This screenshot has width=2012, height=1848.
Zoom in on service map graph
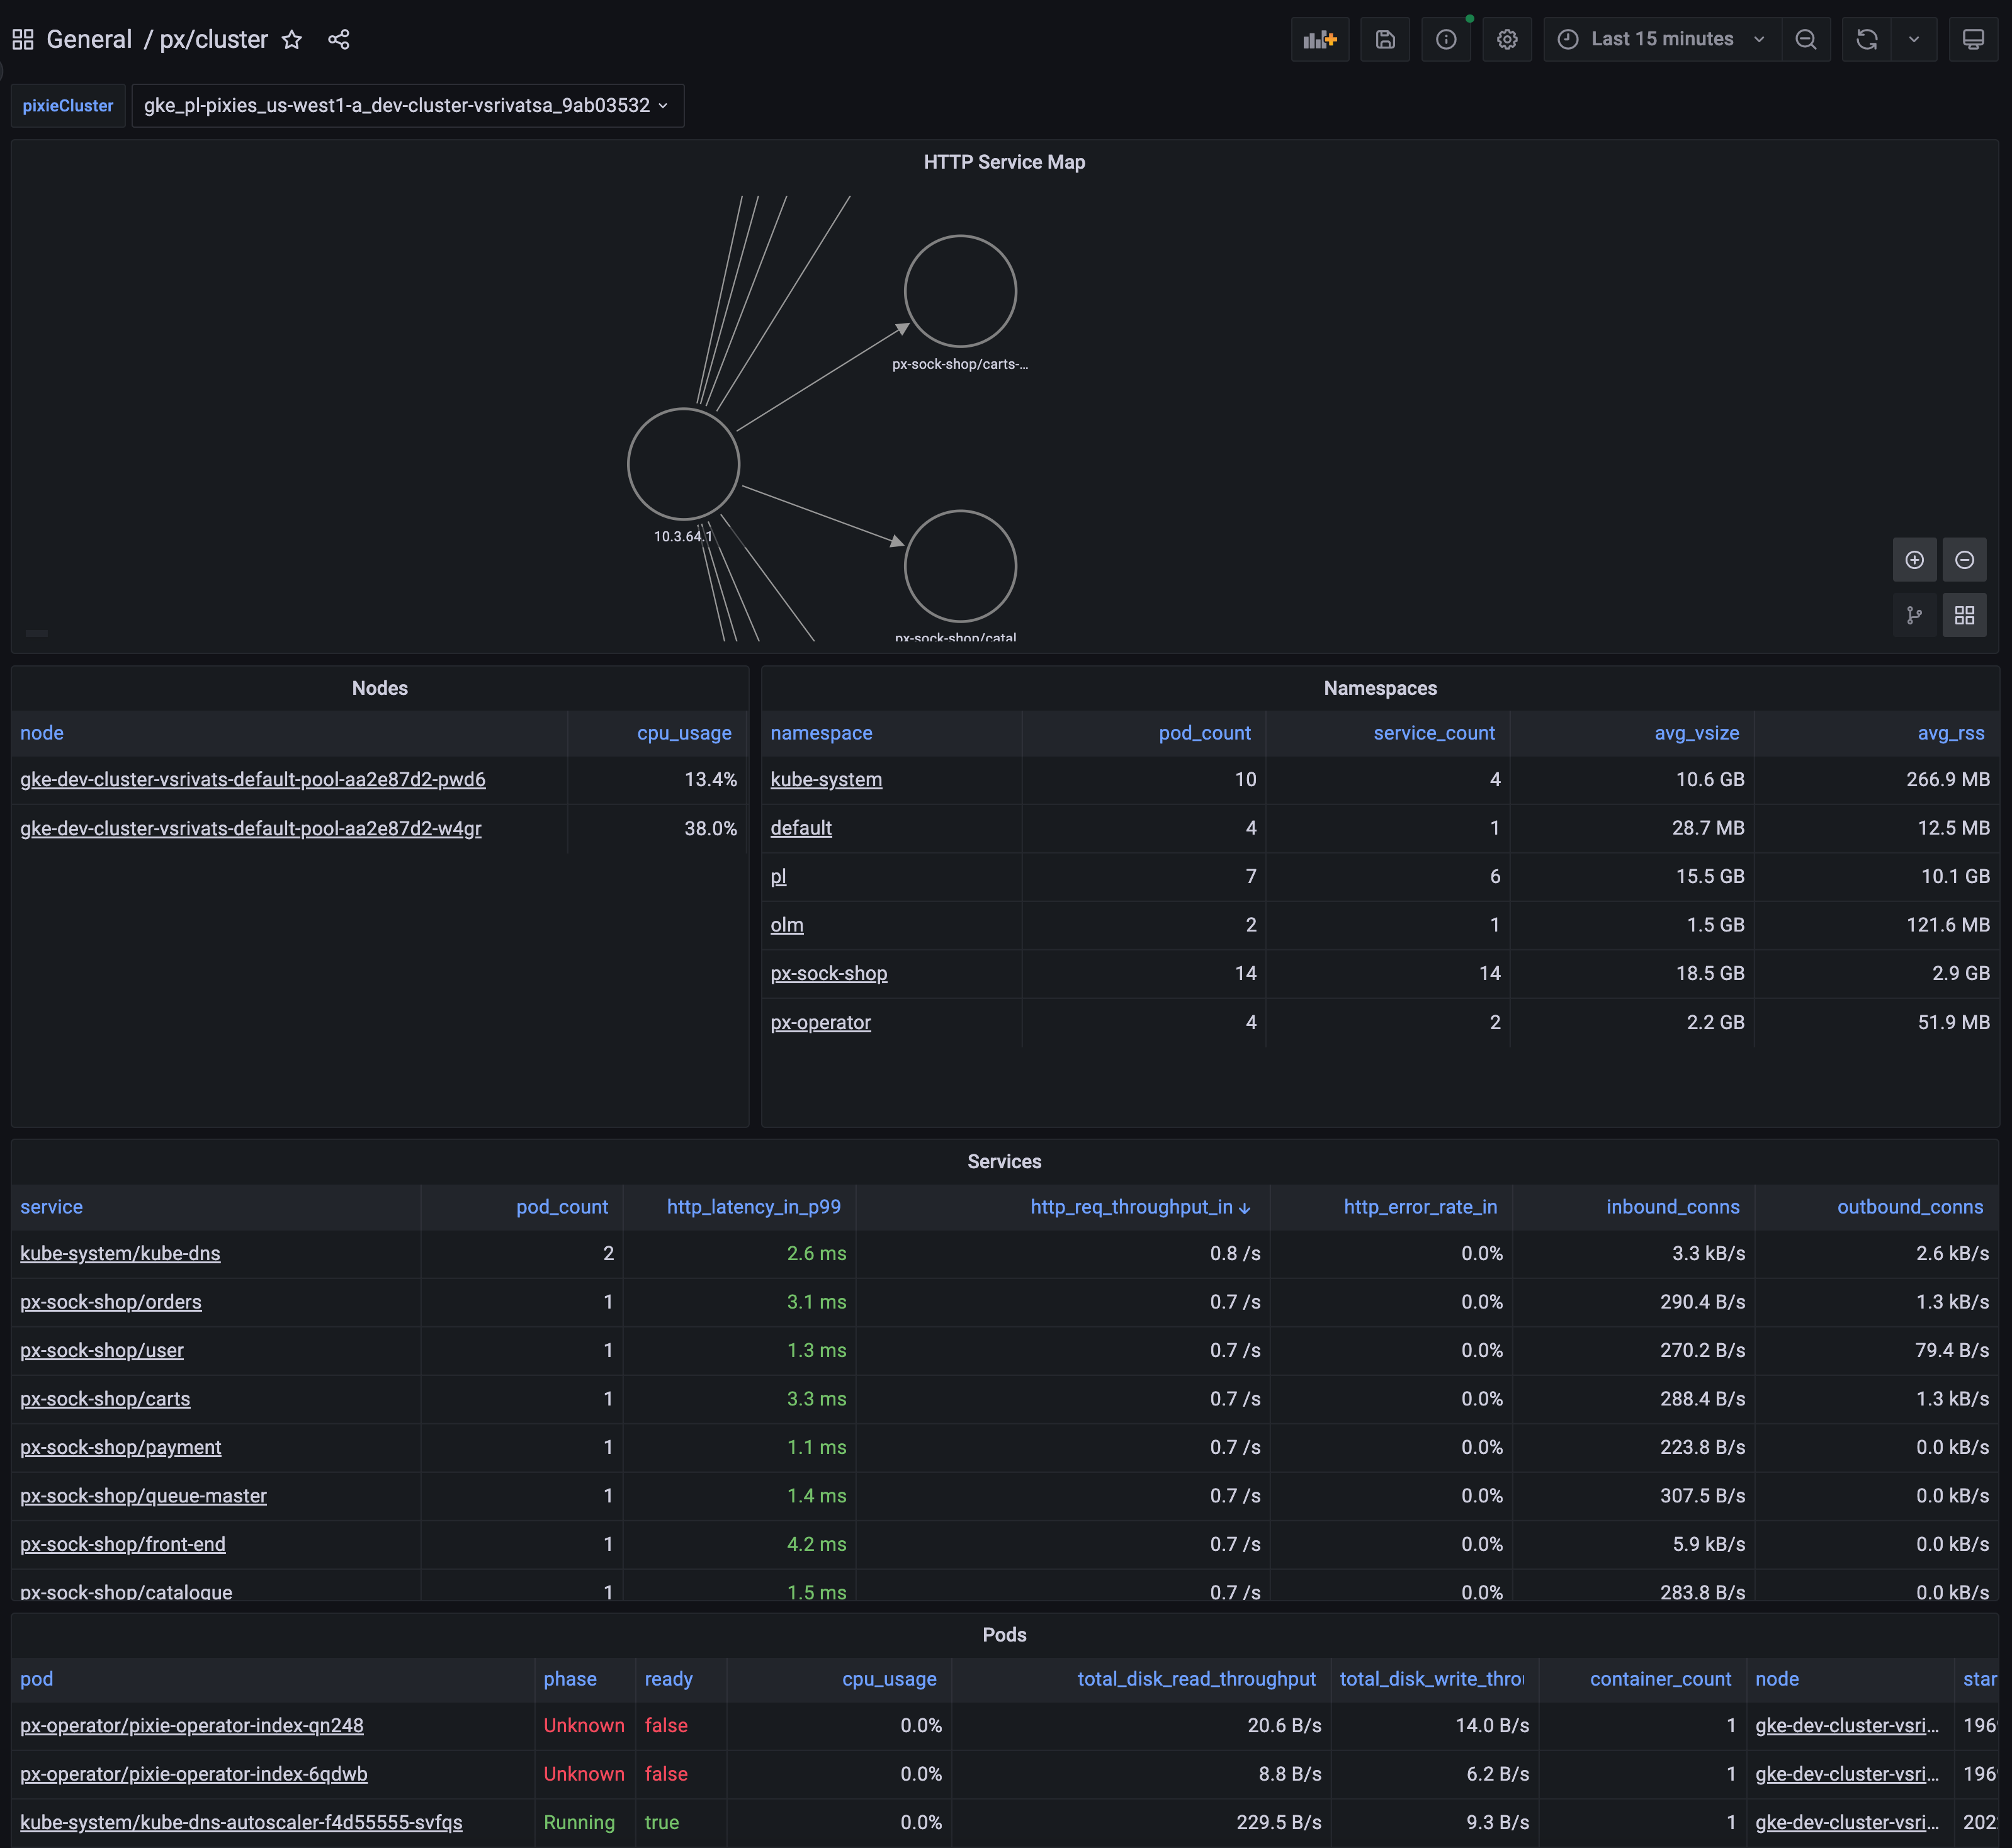[1914, 560]
